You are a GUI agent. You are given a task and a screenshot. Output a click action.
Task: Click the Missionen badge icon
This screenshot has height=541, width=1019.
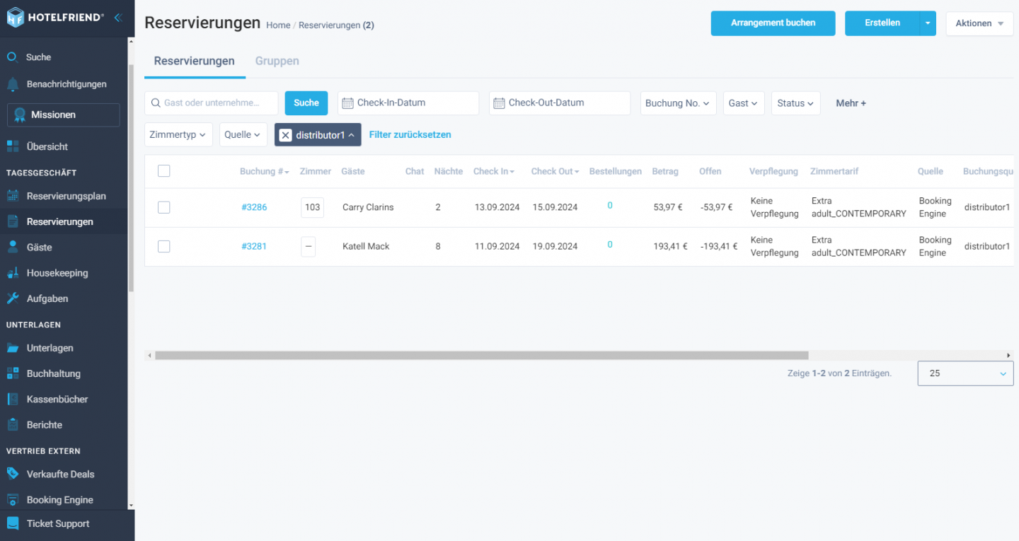click(x=20, y=115)
